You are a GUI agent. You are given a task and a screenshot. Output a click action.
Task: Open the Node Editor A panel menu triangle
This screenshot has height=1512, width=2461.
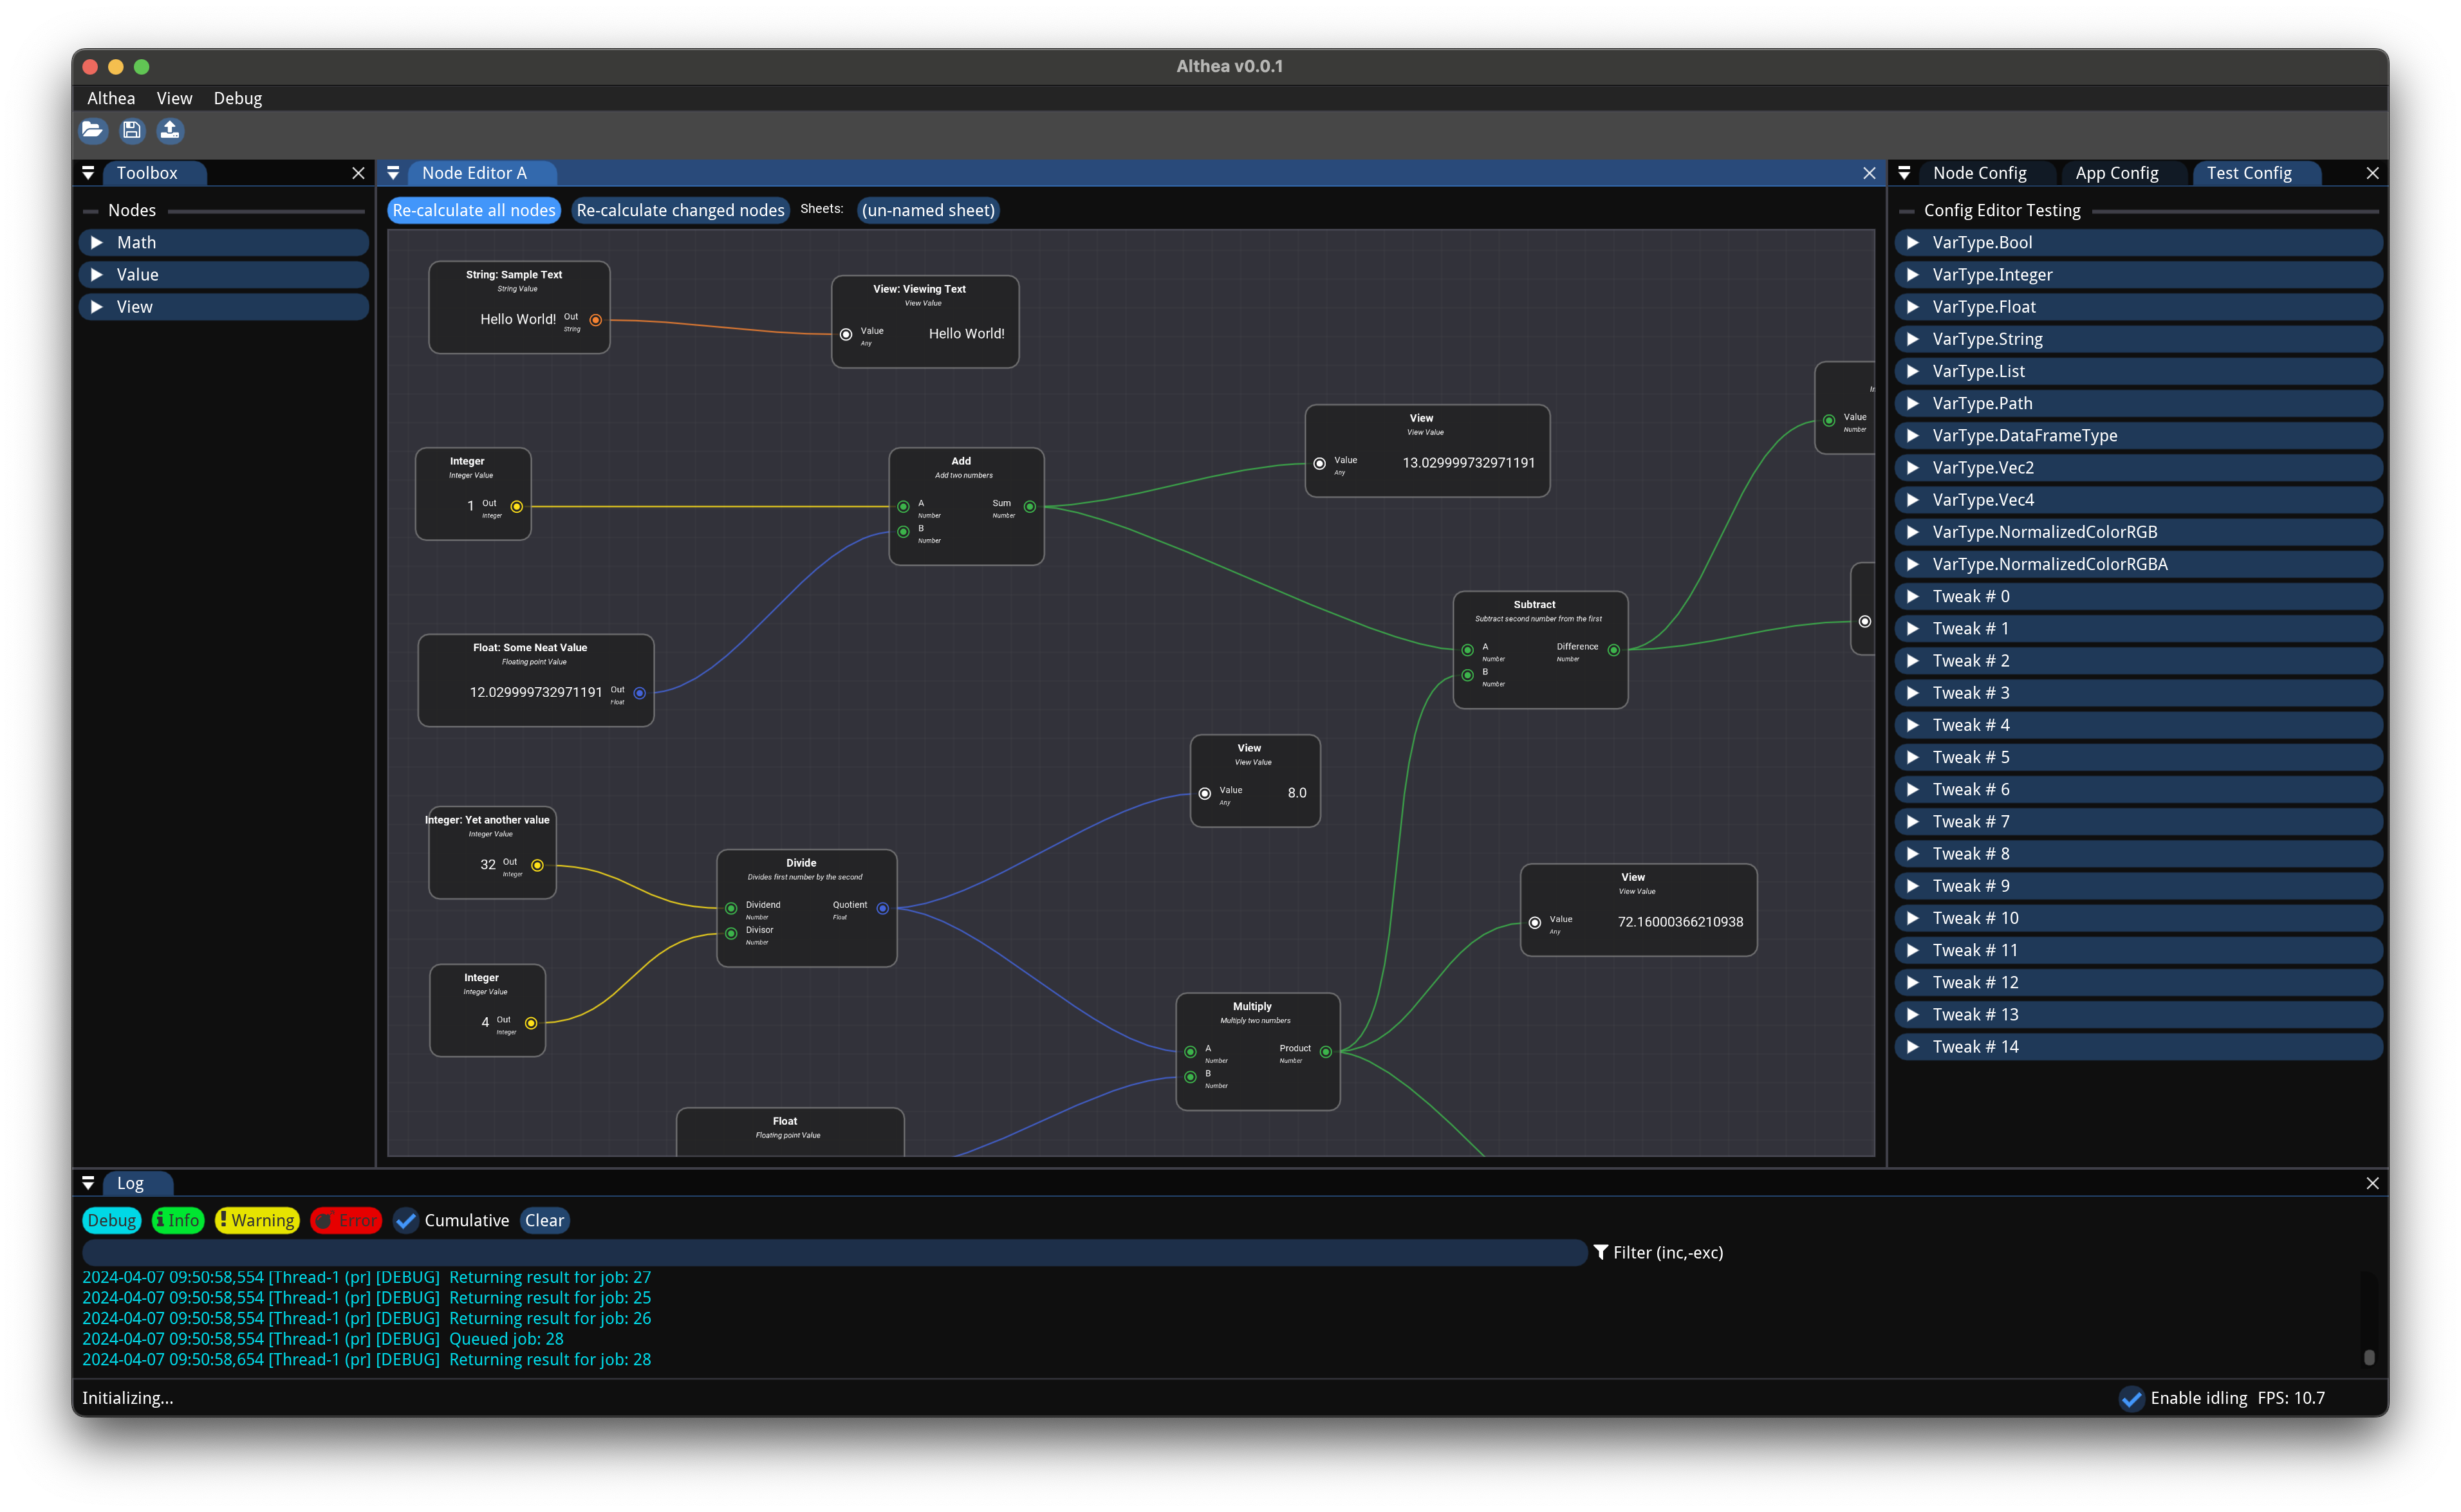[x=393, y=173]
